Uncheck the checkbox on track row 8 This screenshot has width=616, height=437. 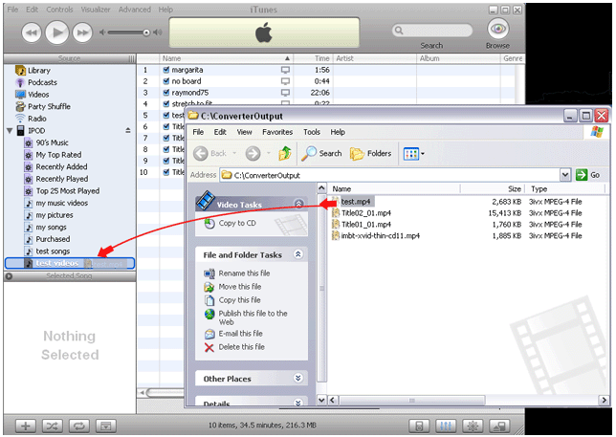click(x=165, y=149)
